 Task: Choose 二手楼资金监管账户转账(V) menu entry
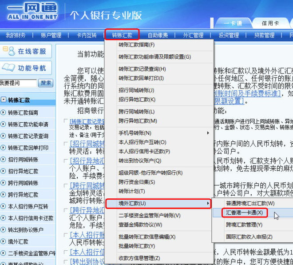tap(150, 215)
